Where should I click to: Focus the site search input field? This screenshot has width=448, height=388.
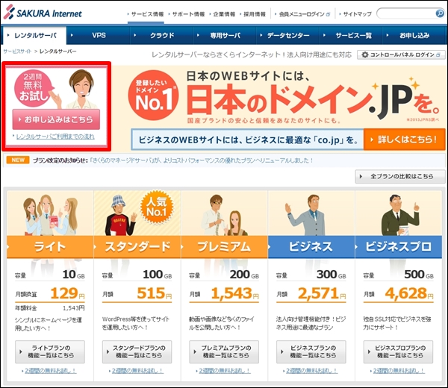coord(407,13)
